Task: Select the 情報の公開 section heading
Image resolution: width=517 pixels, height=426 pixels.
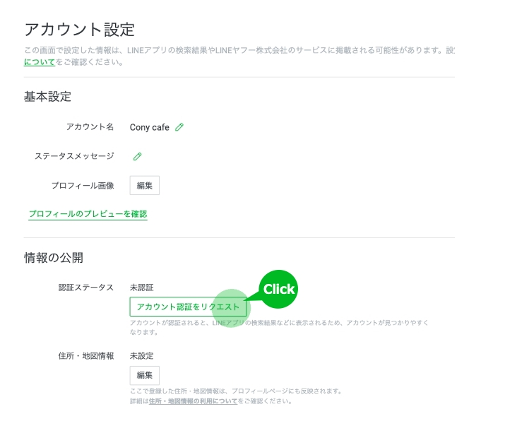Action: [x=54, y=258]
